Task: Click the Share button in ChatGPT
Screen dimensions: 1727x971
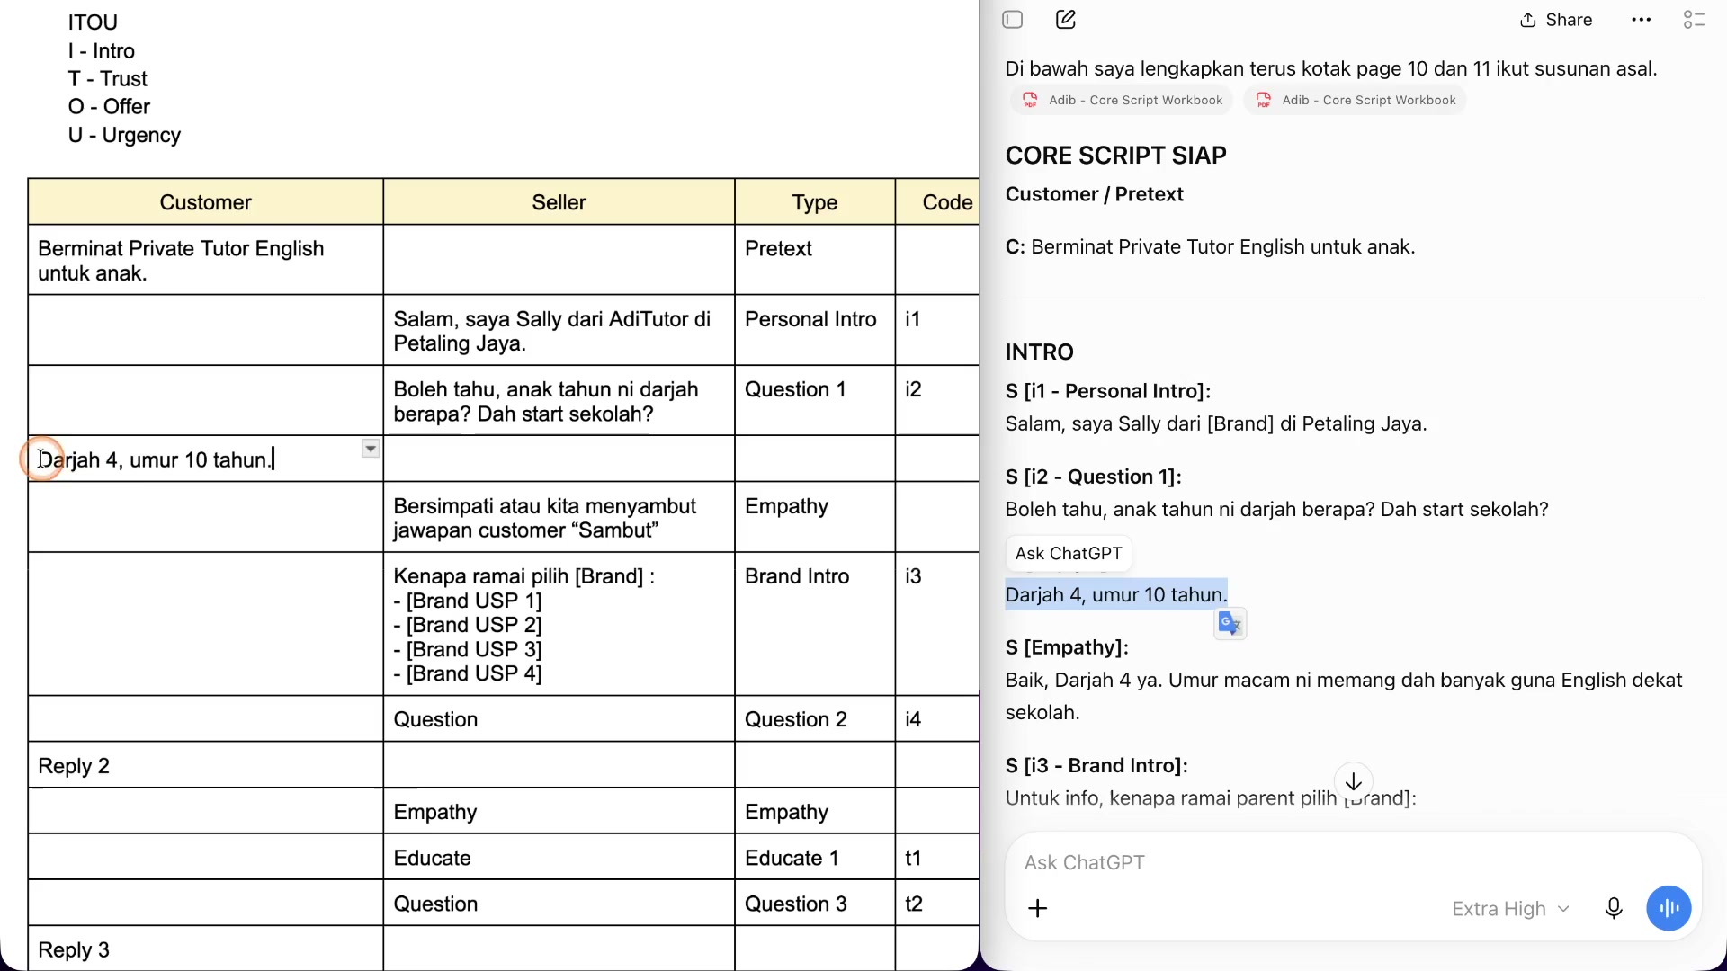Action: click(x=1556, y=20)
